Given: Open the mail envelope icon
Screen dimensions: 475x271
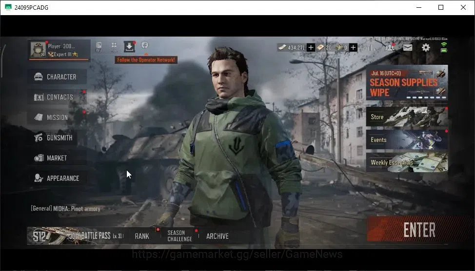Looking at the screenshot, I should pyautogui.click(x=407, y=48).
